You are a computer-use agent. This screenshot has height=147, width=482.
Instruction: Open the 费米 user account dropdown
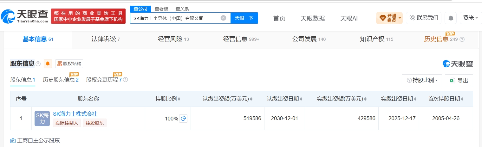[x=471, y=18]
